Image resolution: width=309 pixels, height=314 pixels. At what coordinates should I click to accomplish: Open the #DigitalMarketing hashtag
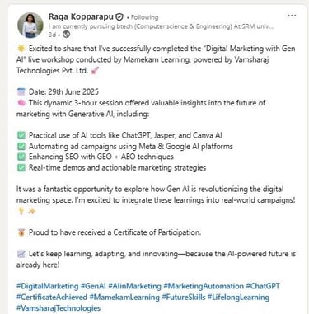tap(48, 286)
